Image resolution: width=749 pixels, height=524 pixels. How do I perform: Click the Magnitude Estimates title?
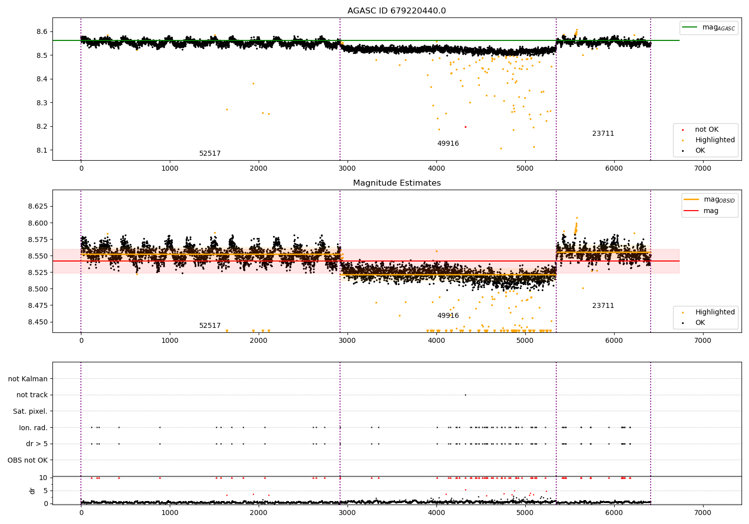pyautogui.click(x=396, y=183)
